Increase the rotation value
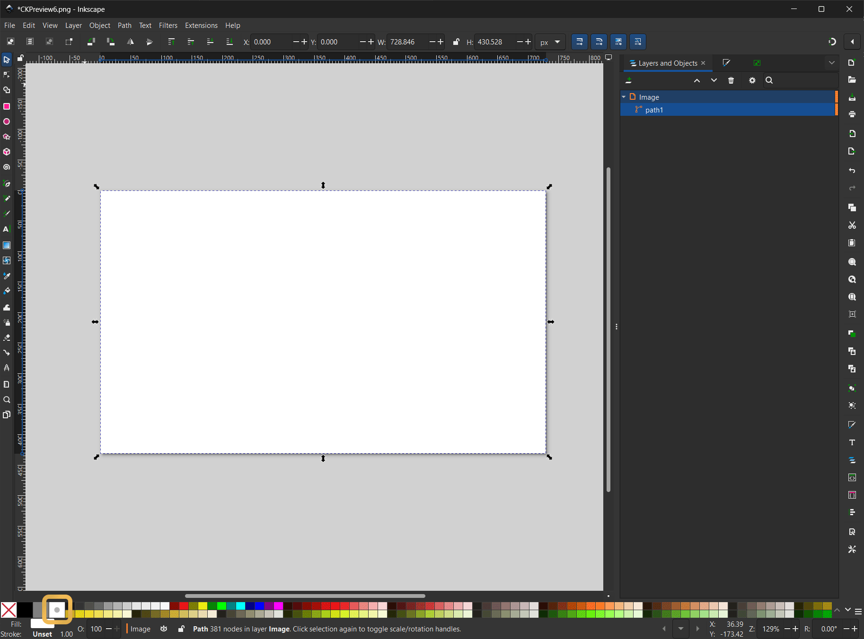The image size is (864, 639). pyautogui.click(x=854, y=629)
